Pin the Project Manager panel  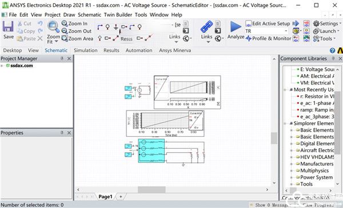coord(62,59)
